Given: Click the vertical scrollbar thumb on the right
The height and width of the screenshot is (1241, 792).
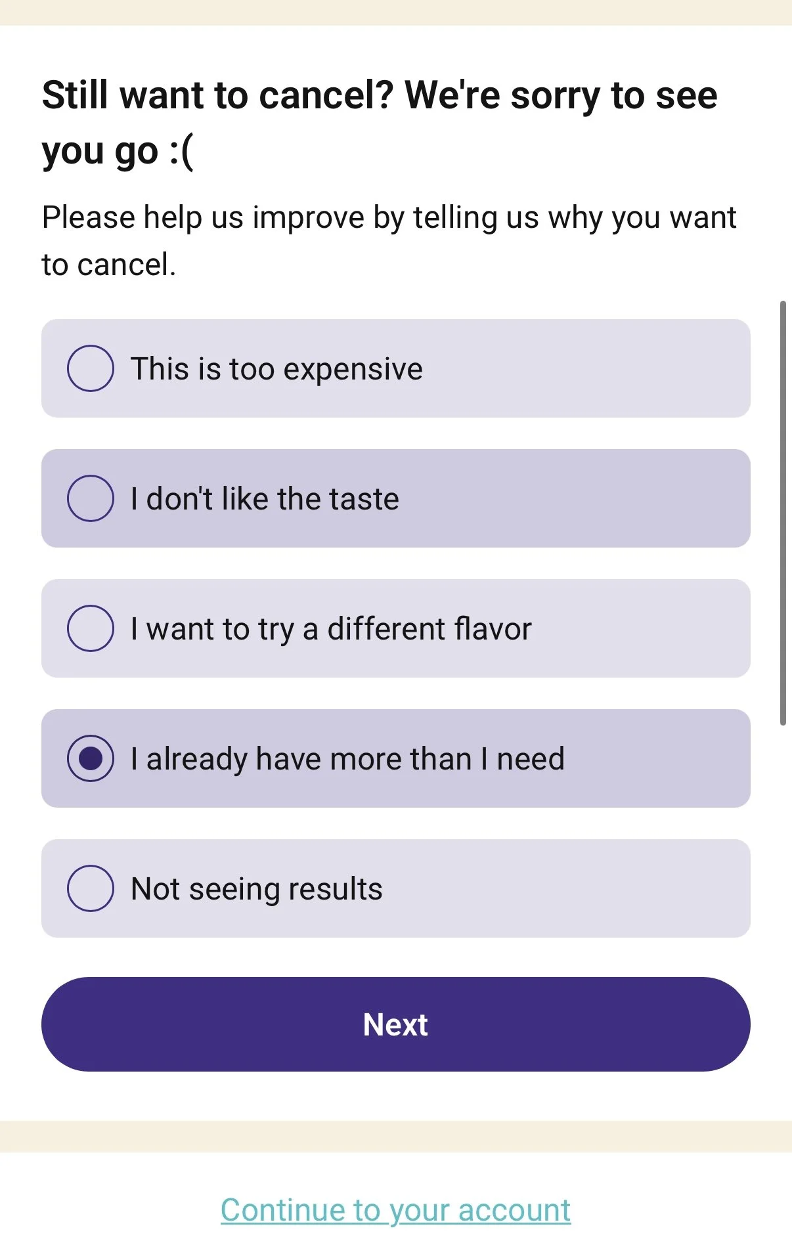Looking at the screenshot, I should [x=783, y=513].
